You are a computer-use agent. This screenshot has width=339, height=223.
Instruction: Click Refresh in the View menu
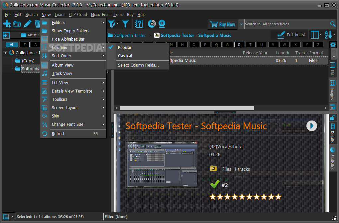coord(73,134)
